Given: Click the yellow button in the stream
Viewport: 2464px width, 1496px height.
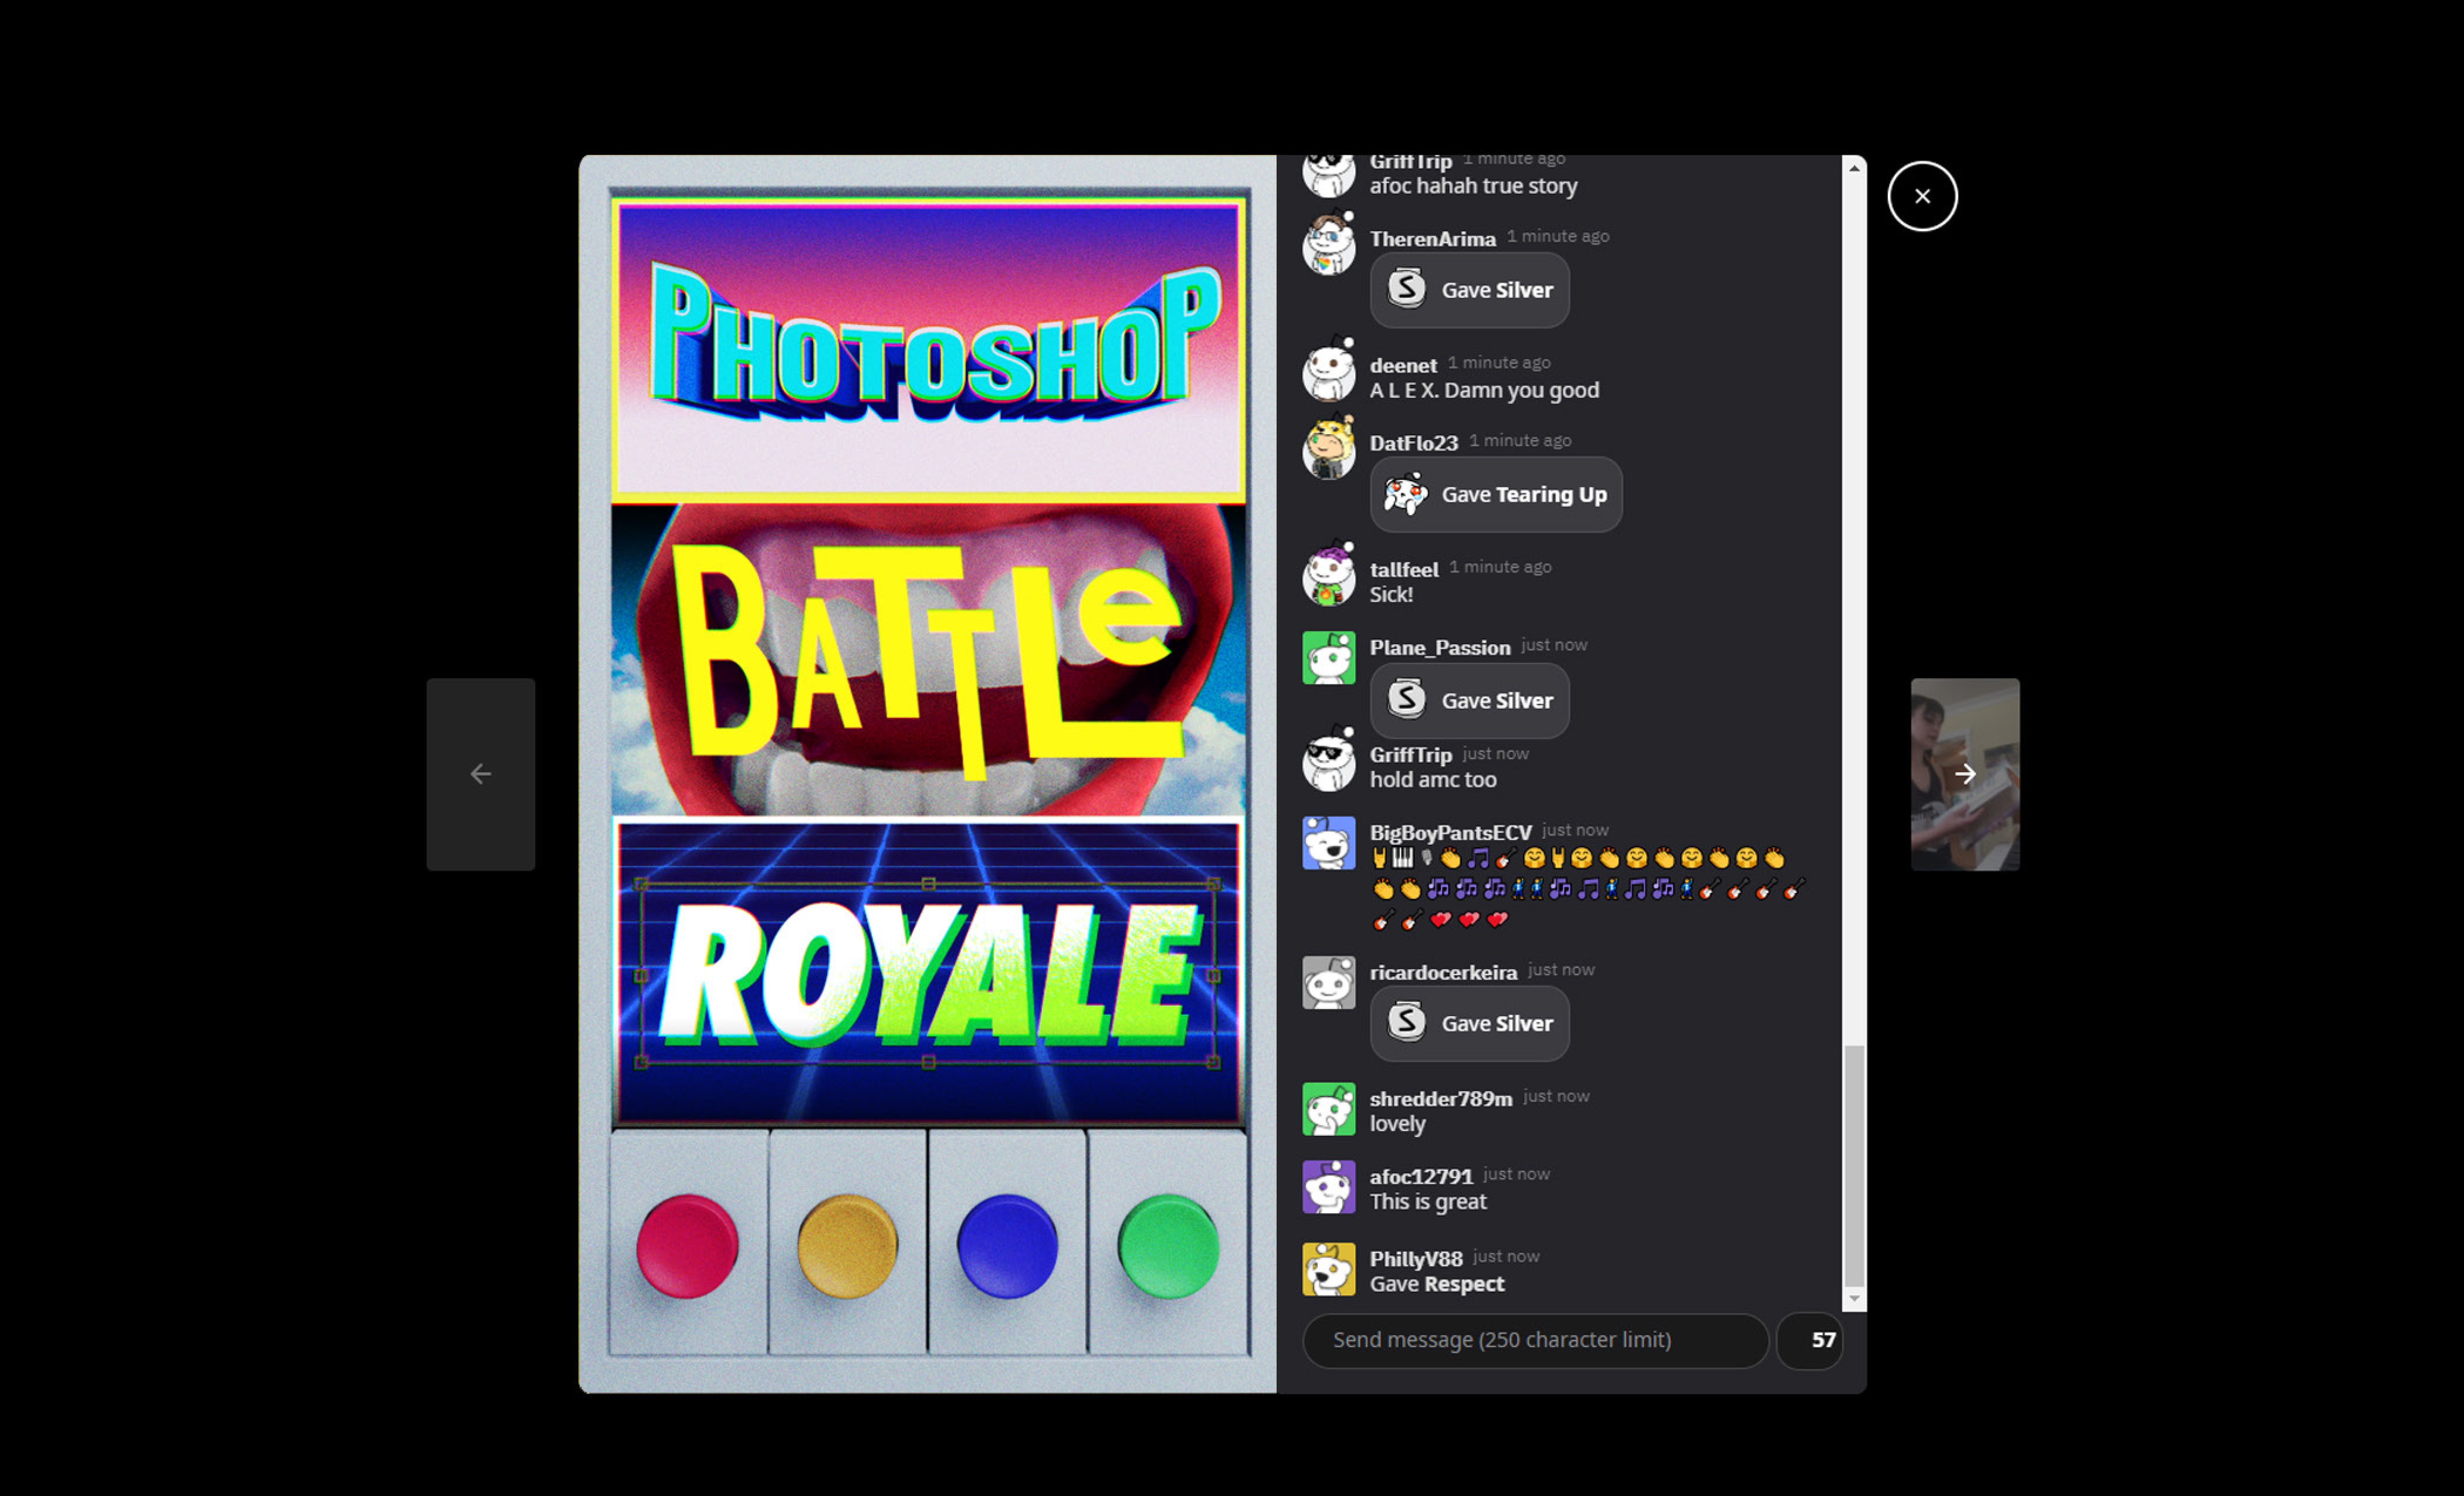Looking at the screenshot, I should pos(847,1246).
